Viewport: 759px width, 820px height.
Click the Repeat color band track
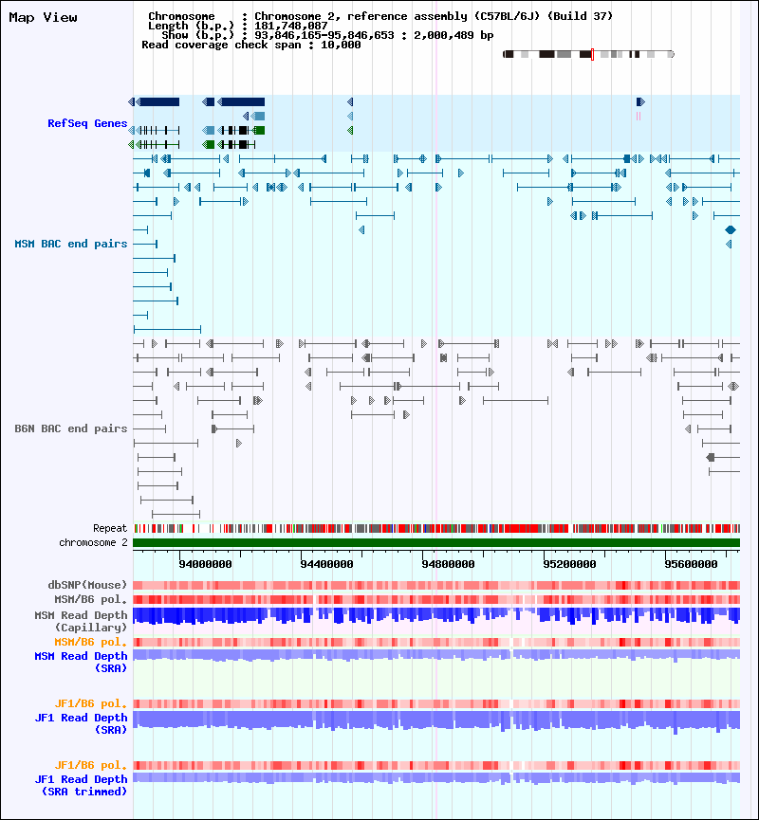click(x=436, y=529)
